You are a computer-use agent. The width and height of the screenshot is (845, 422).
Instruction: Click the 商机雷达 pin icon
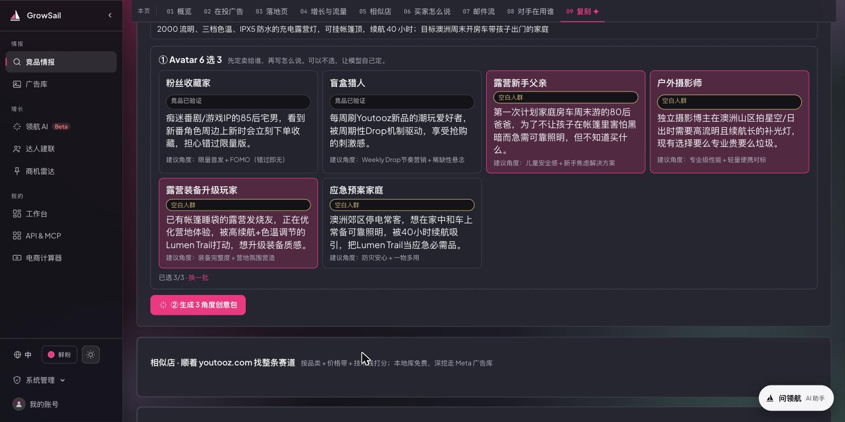(17, 171)
